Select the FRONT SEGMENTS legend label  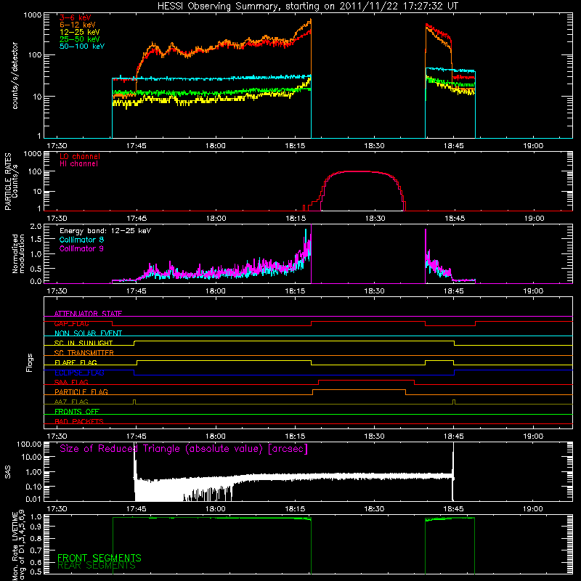(99, 558)
